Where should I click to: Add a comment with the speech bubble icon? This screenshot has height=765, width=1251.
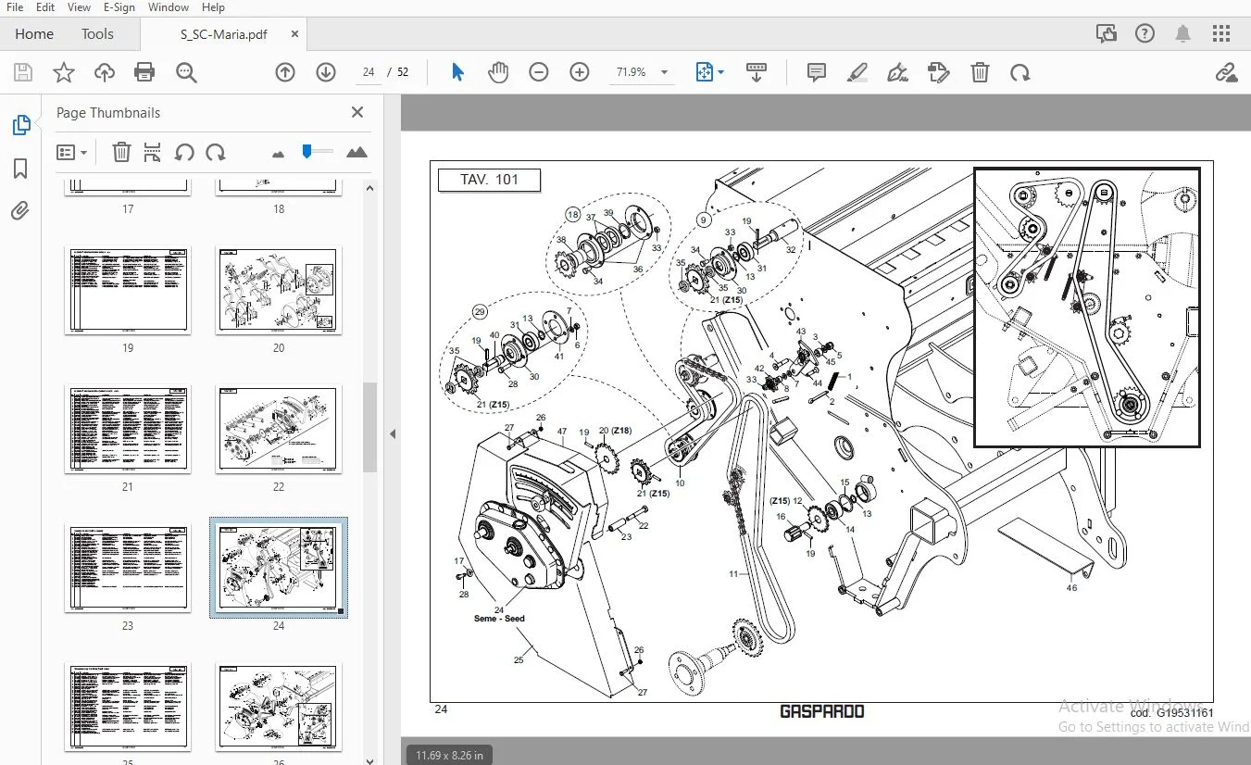tap(816, 72)
